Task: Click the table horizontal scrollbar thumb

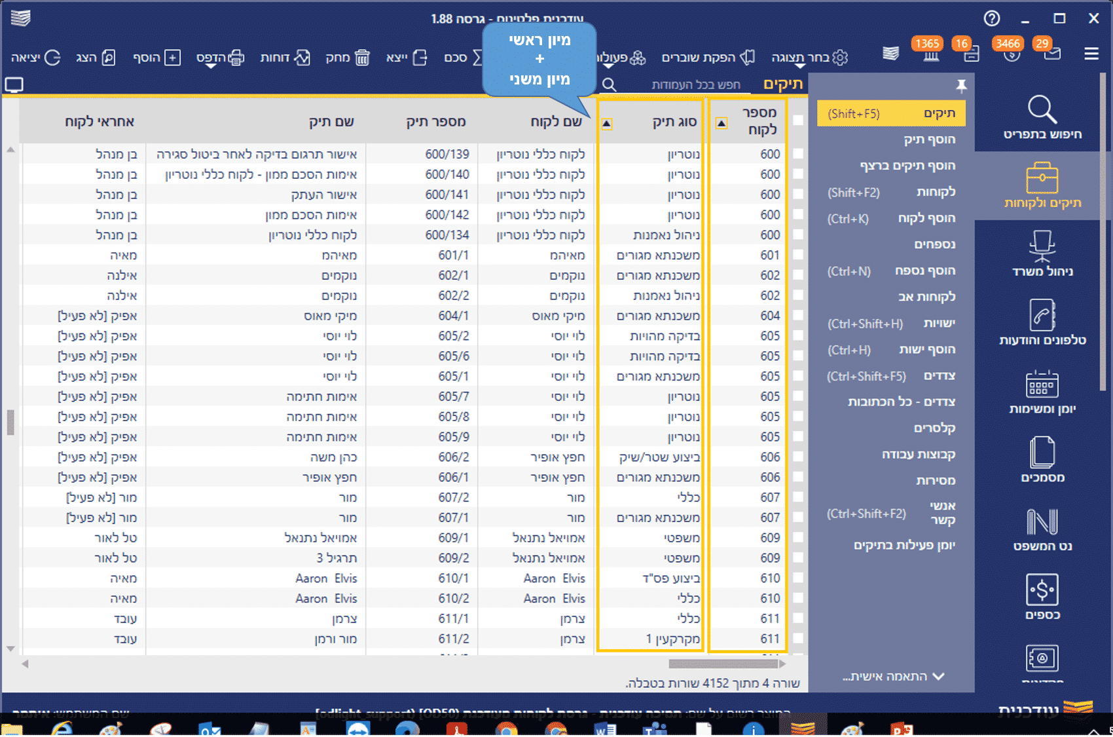Action: 724,664
